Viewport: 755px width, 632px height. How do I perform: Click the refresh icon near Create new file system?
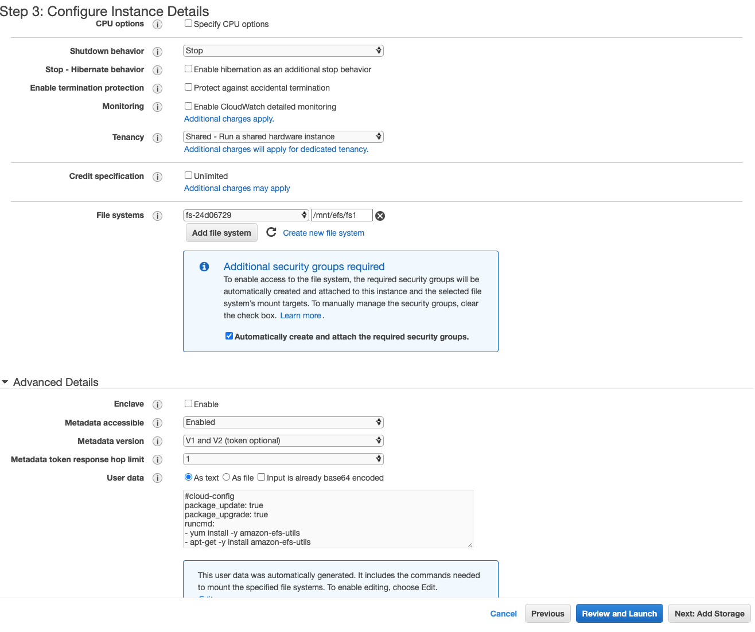[x=271, y=232]
